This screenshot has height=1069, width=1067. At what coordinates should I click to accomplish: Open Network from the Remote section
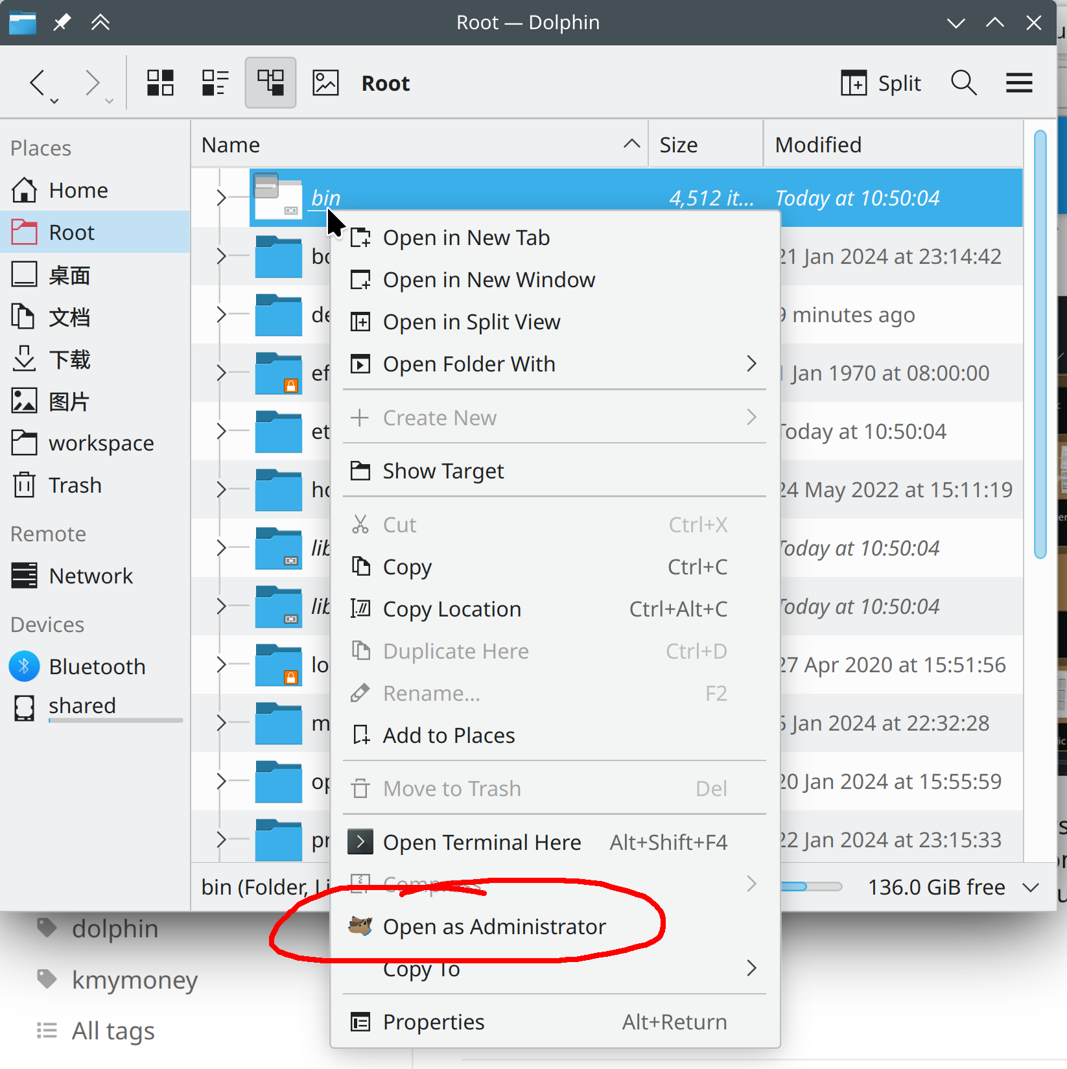click(x=90, y=576)
